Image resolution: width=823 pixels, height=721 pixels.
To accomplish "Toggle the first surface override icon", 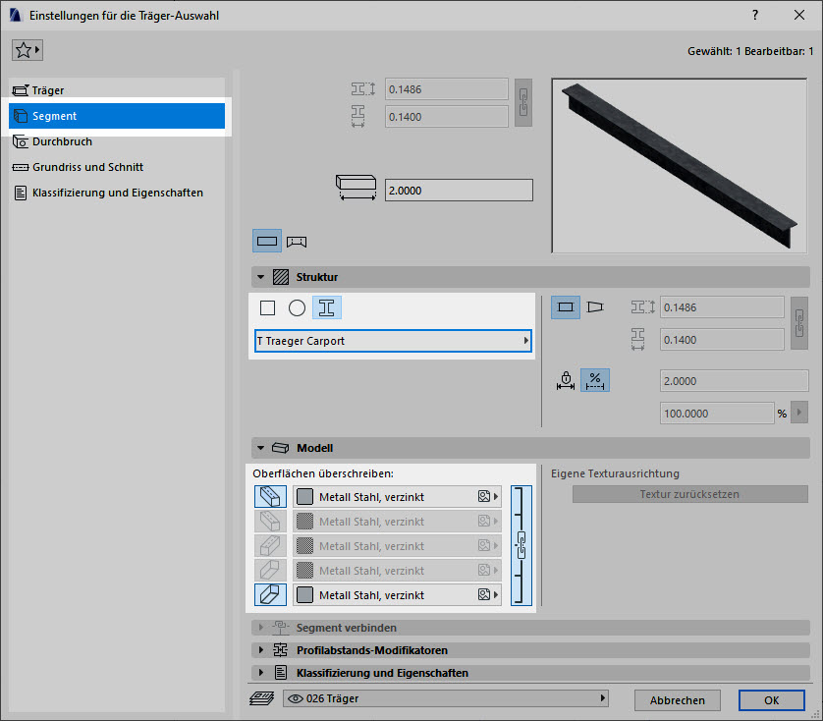I will (270, 496).
